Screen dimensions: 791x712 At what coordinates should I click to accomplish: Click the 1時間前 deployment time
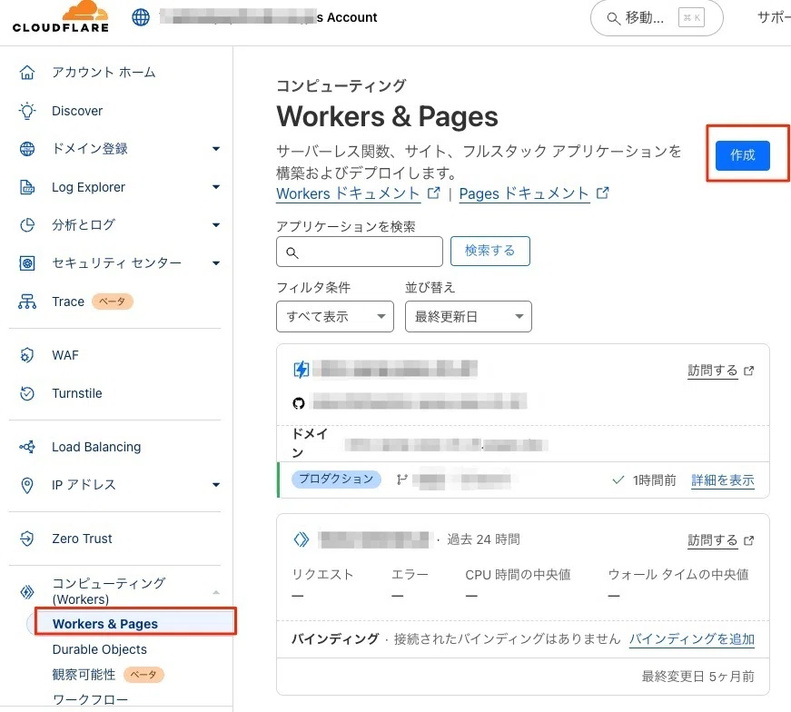(x=654, y=480)
